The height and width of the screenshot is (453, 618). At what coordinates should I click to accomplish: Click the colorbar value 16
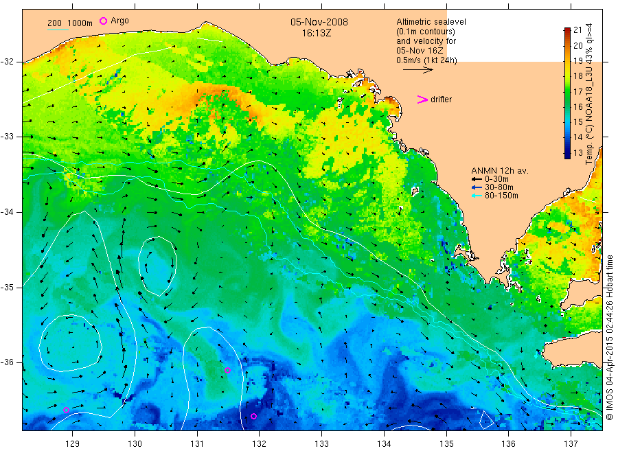click(577, 107)
